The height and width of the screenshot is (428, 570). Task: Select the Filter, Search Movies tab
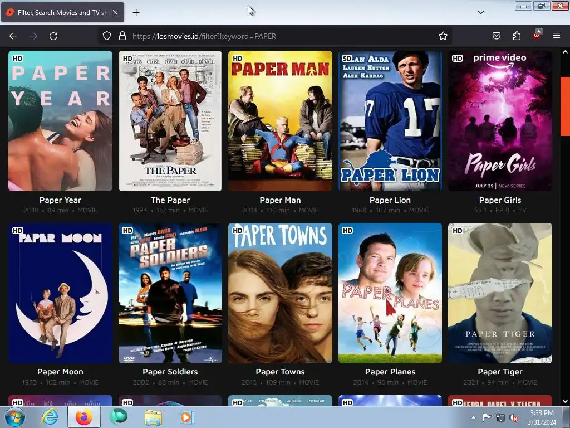pyautogui.click(x=62, y=12)
